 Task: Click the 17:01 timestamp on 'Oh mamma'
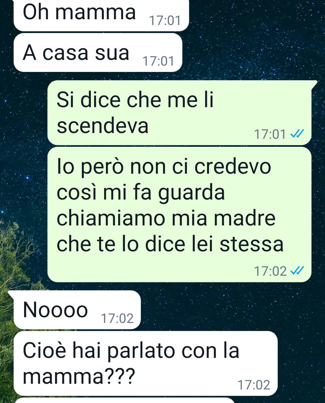point(165,20)
